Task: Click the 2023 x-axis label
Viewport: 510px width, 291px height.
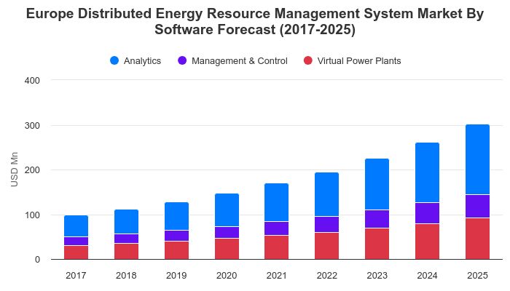Action: 377,276
